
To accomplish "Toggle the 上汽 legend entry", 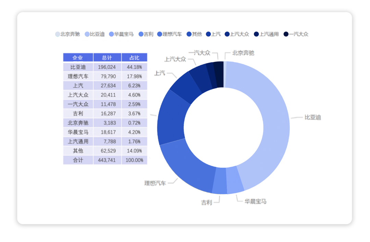I will coord(213,34).
